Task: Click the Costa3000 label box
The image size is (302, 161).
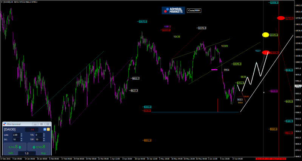Action: point(194,11)
